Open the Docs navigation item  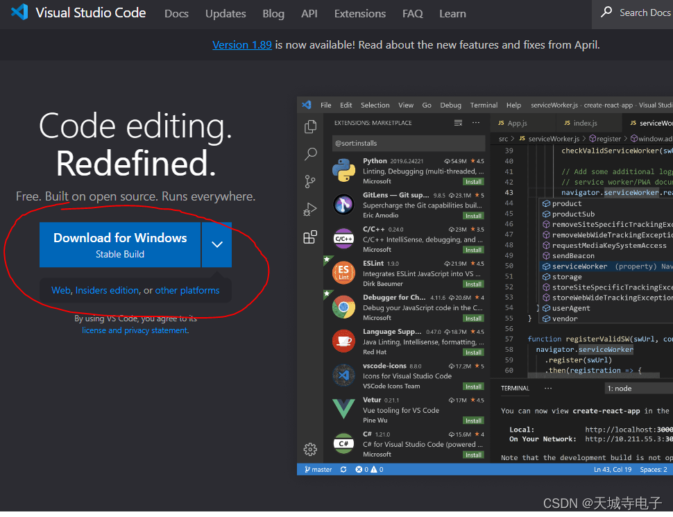176,14
